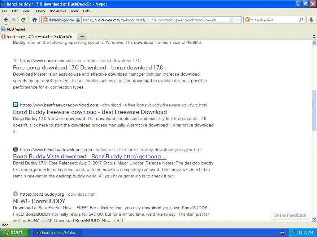Click the on-screen keyboard tray icon
Screen dimensions: 317x237
(282, 233)
